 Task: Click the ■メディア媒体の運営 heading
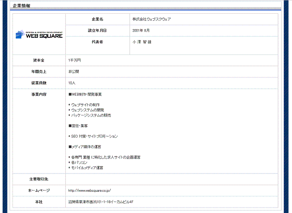(x=85, y=147)
